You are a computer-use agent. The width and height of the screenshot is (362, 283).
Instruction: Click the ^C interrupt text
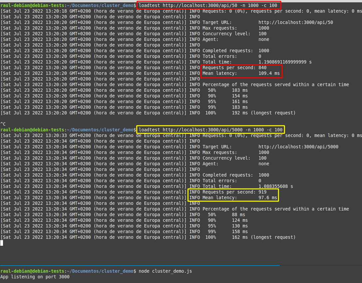pyautogui.click(x=3, y=124)
